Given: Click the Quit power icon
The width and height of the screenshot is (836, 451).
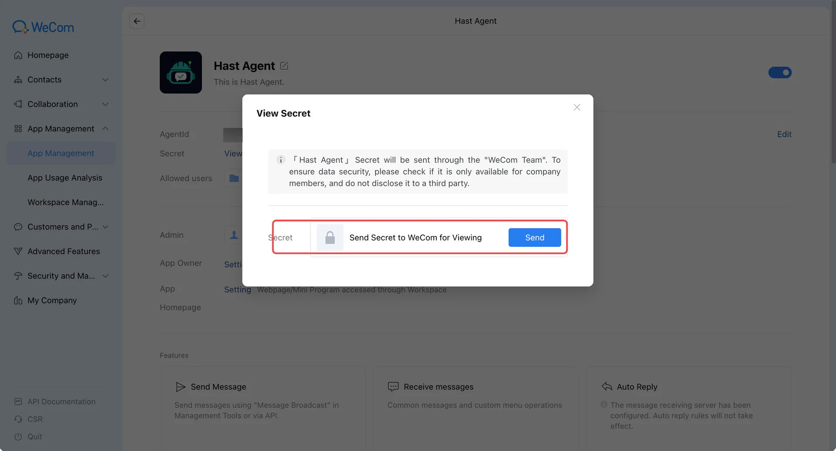Looking at the screenshot, I should click(18, 437).
